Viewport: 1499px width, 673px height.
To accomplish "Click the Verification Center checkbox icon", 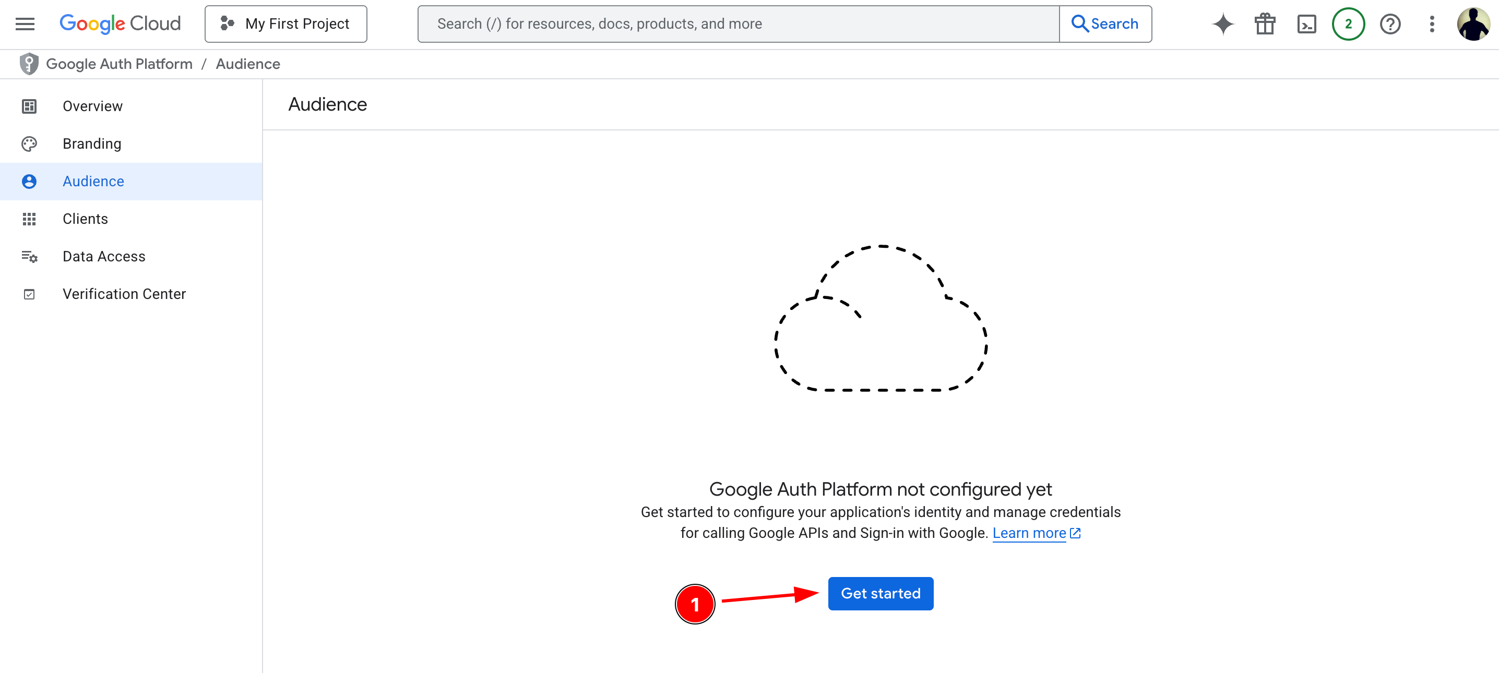I will pos(29,294).
